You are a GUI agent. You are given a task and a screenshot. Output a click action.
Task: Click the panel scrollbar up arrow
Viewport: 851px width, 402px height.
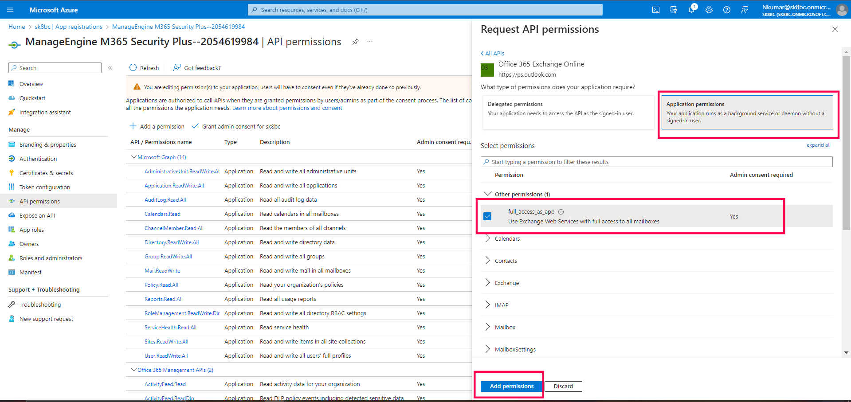click(847, 51)
